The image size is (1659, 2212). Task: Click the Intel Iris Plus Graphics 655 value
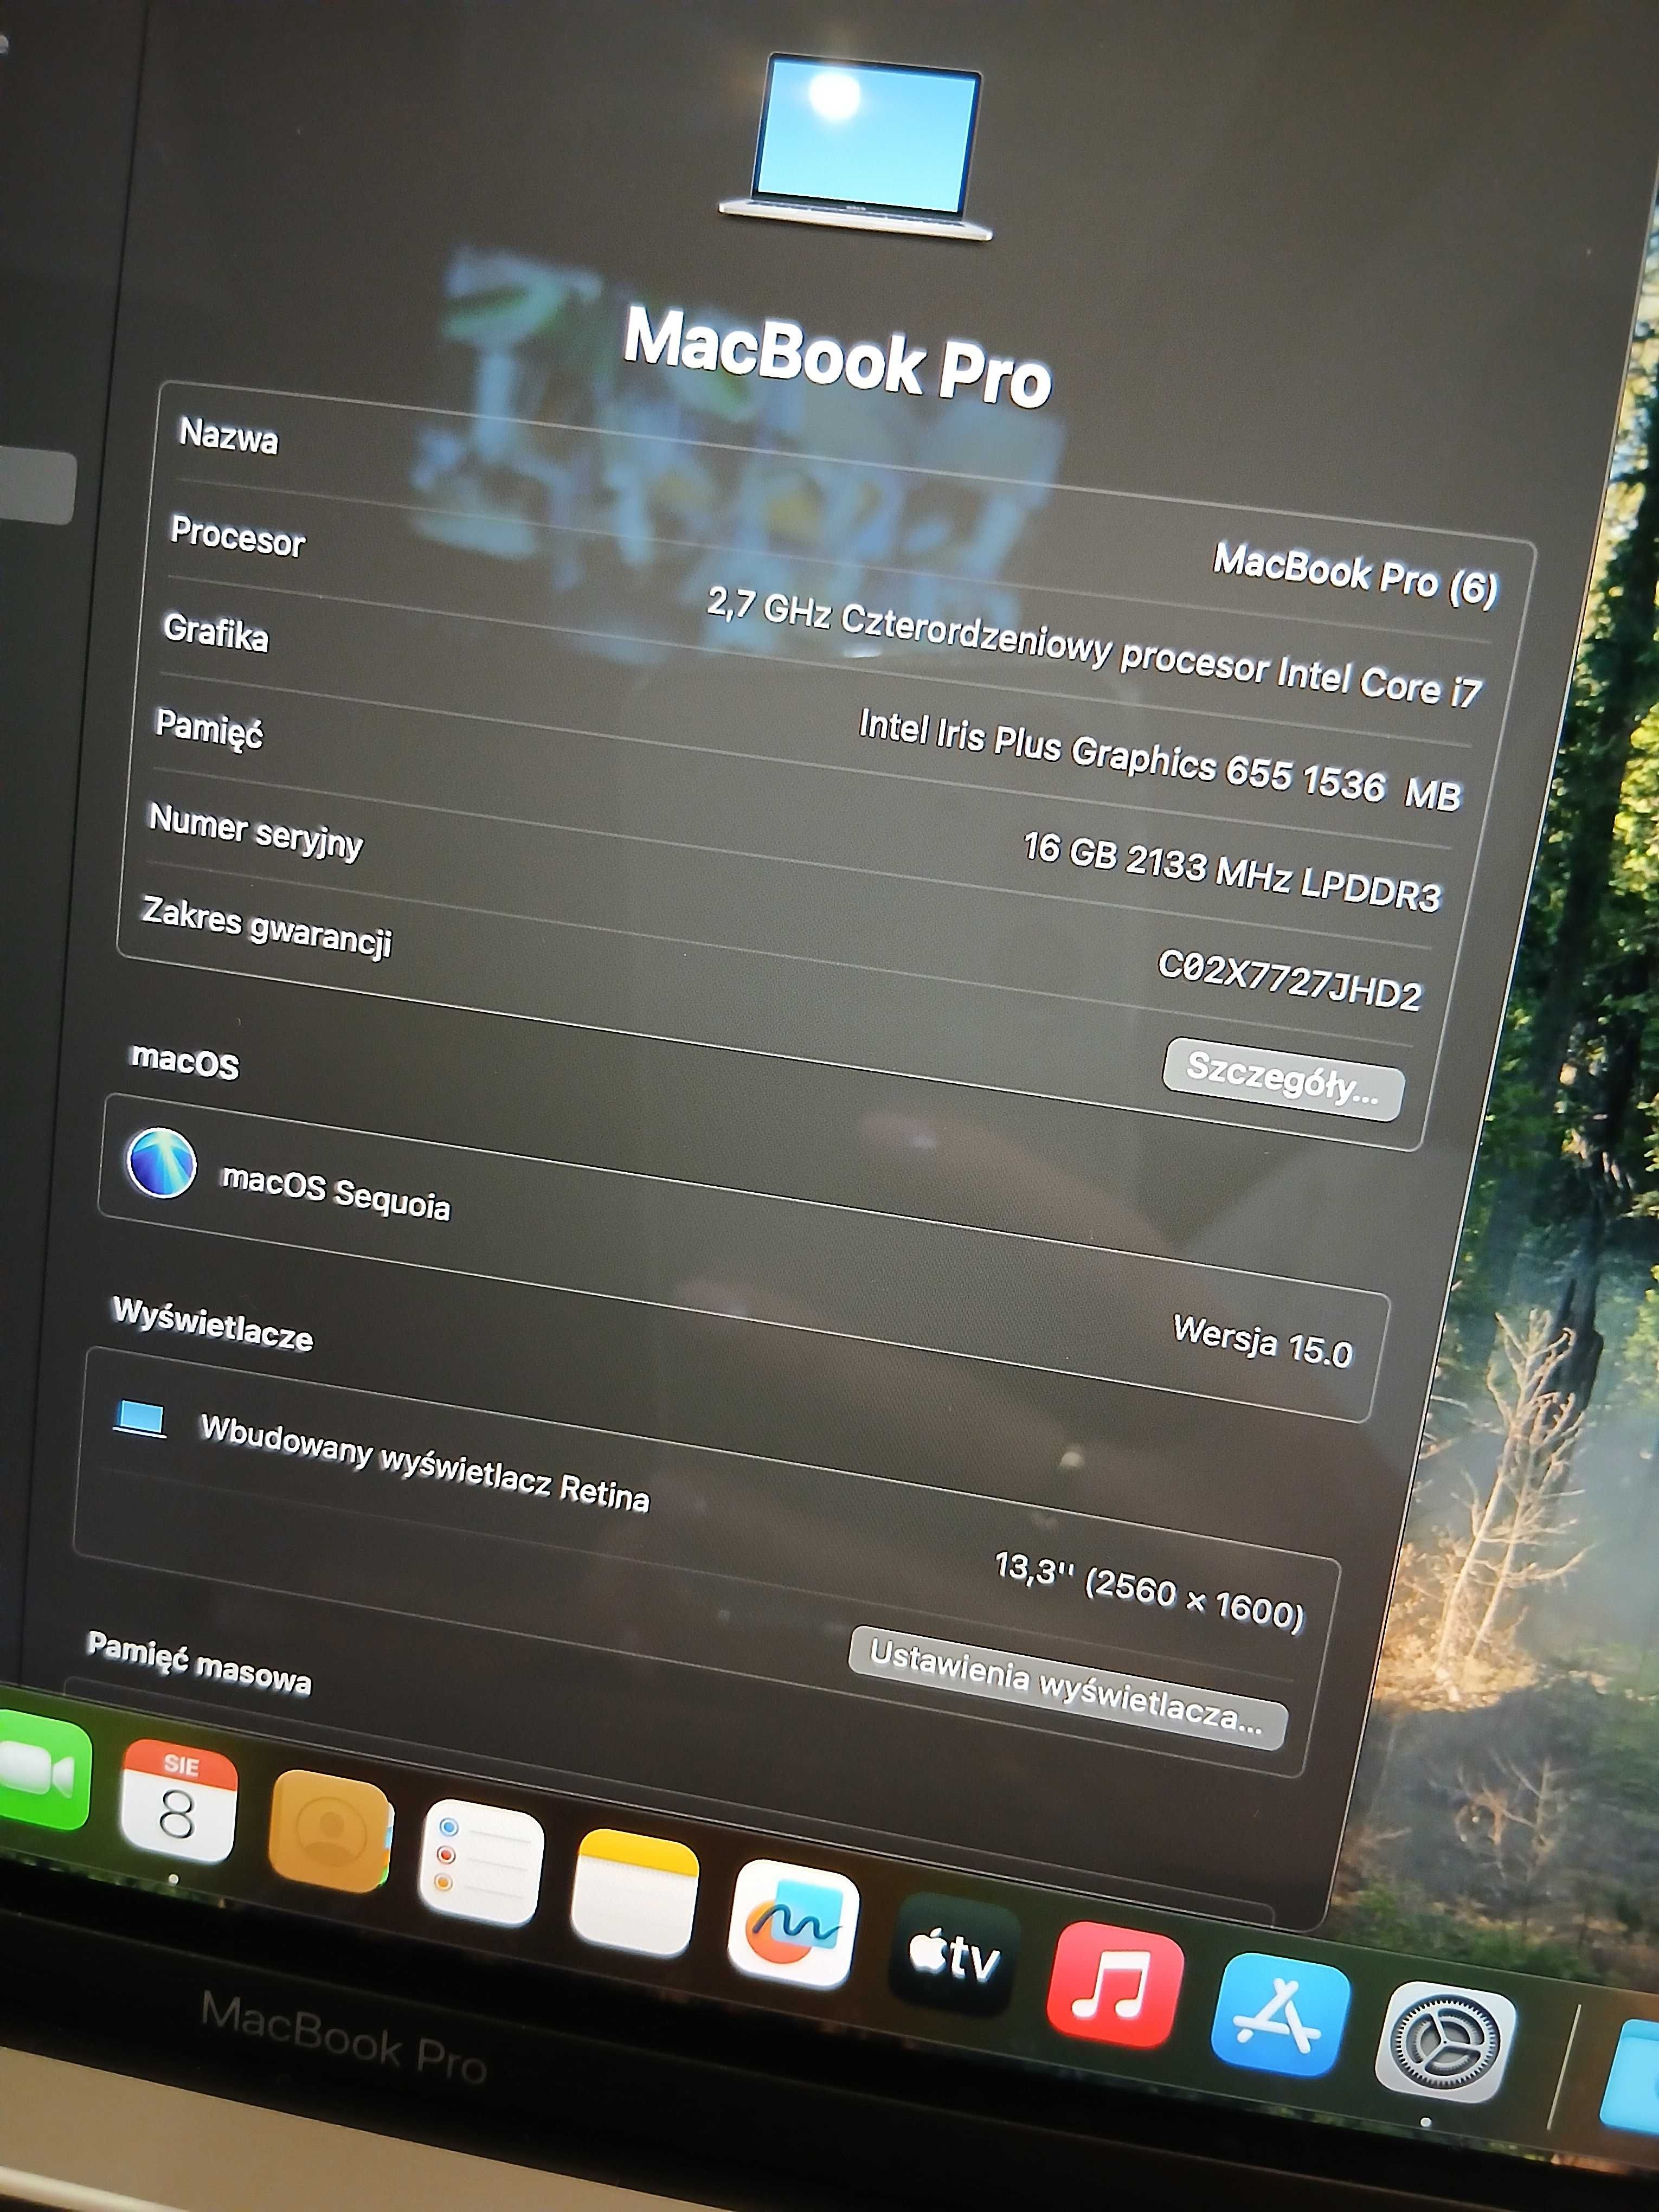click(x=1160, y=760)
